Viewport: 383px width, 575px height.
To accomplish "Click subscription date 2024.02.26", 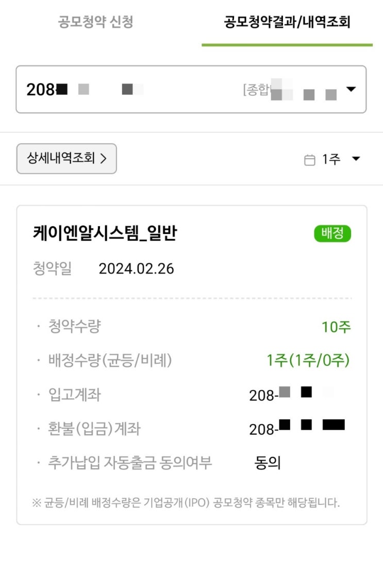I will 136,269.
